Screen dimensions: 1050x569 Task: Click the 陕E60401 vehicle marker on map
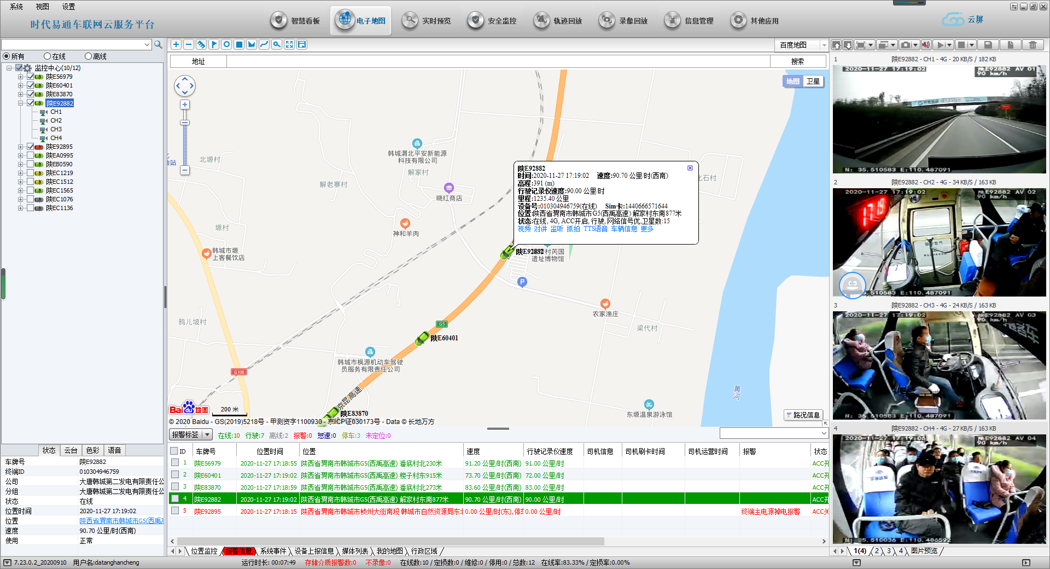pos(422,339)
